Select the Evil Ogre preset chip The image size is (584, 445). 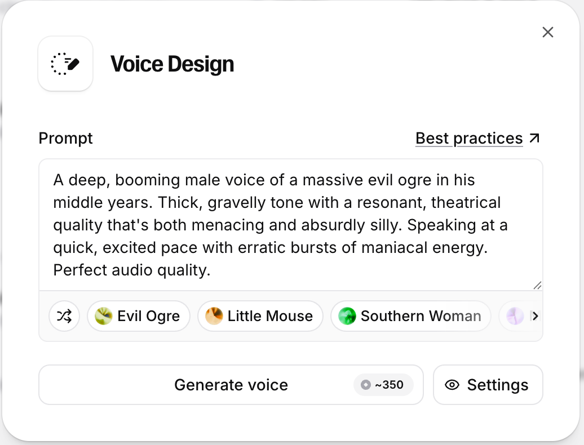(x=138, y=316)
